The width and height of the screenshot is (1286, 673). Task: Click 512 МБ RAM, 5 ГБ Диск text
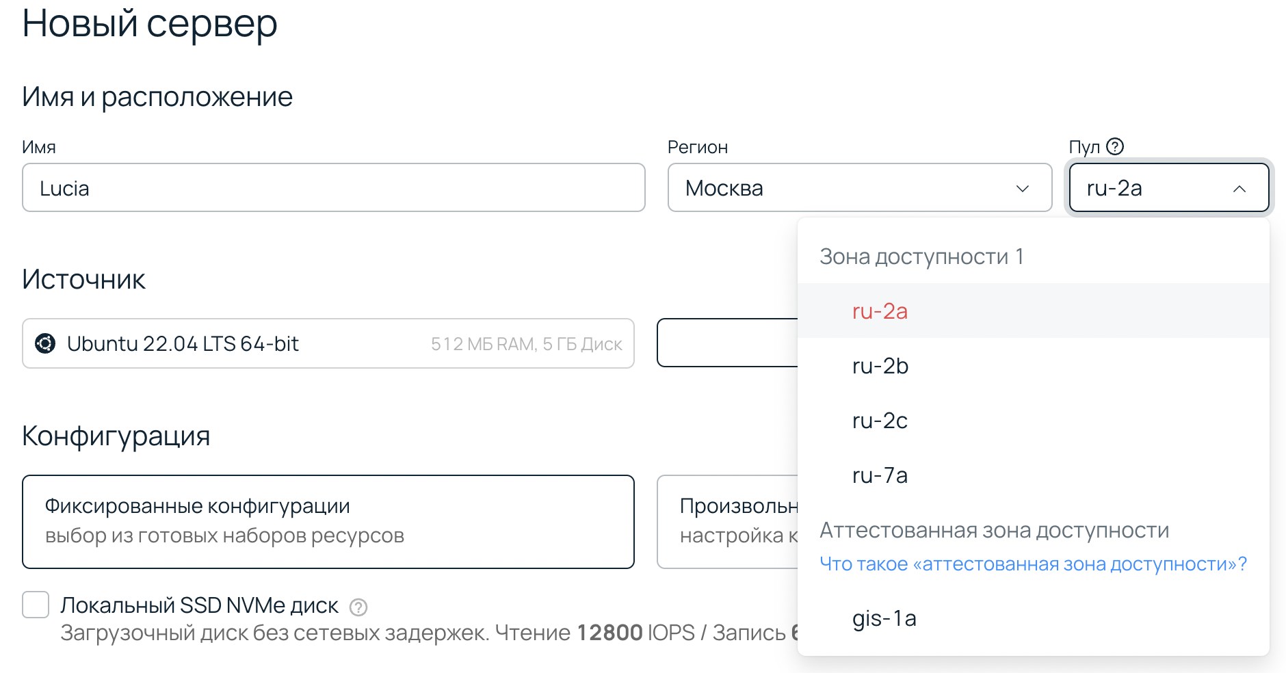tap(527, 344)
